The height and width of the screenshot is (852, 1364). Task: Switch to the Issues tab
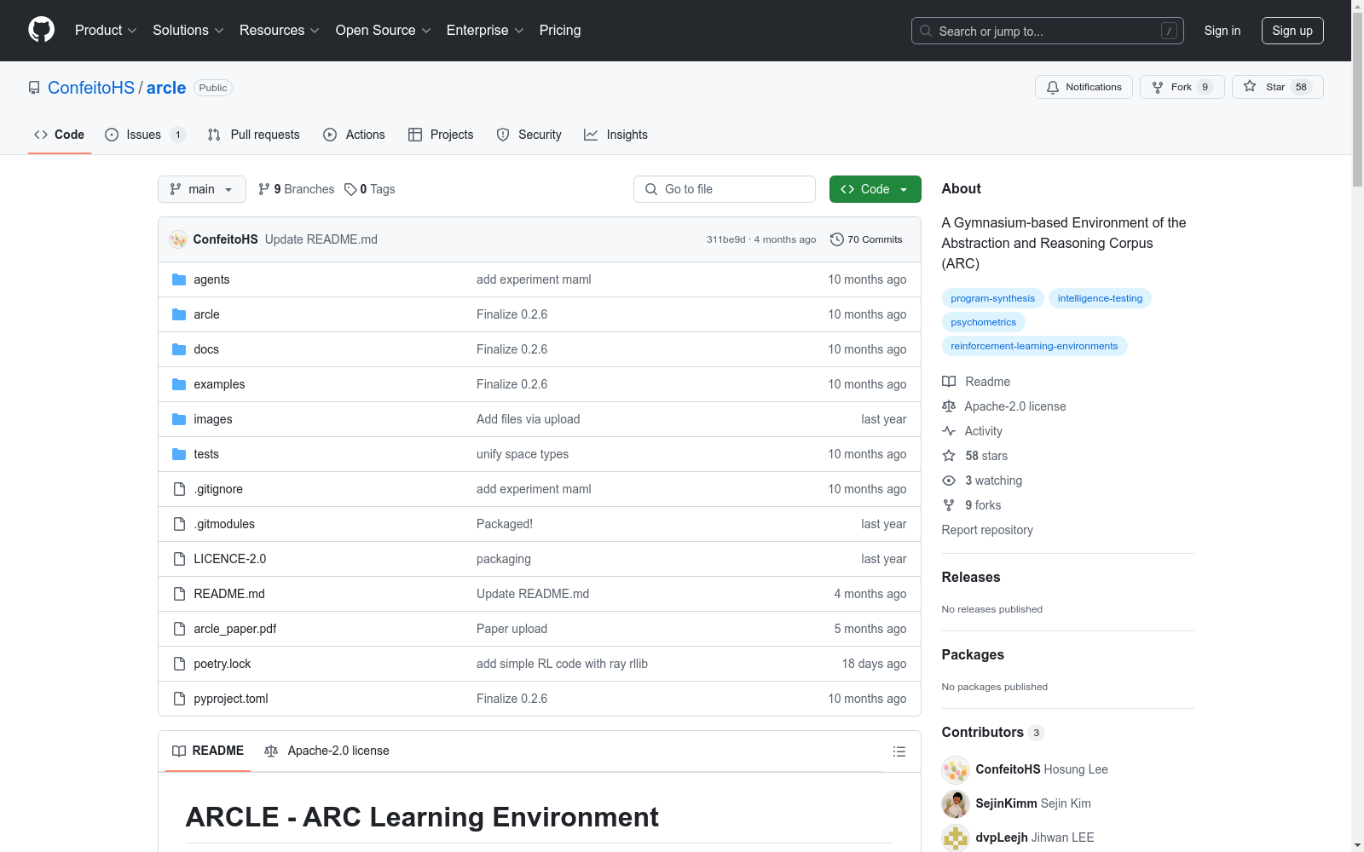144,135
